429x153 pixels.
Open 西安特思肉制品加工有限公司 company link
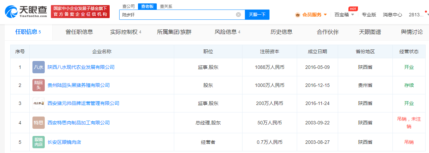tap(79, 123)
